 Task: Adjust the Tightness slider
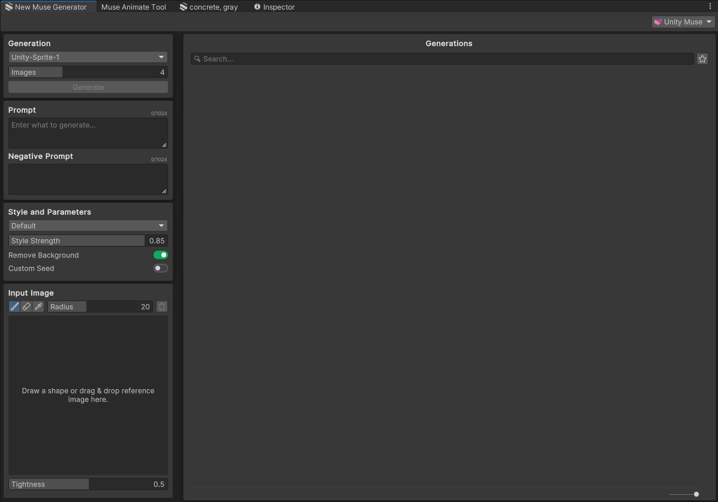88,484
